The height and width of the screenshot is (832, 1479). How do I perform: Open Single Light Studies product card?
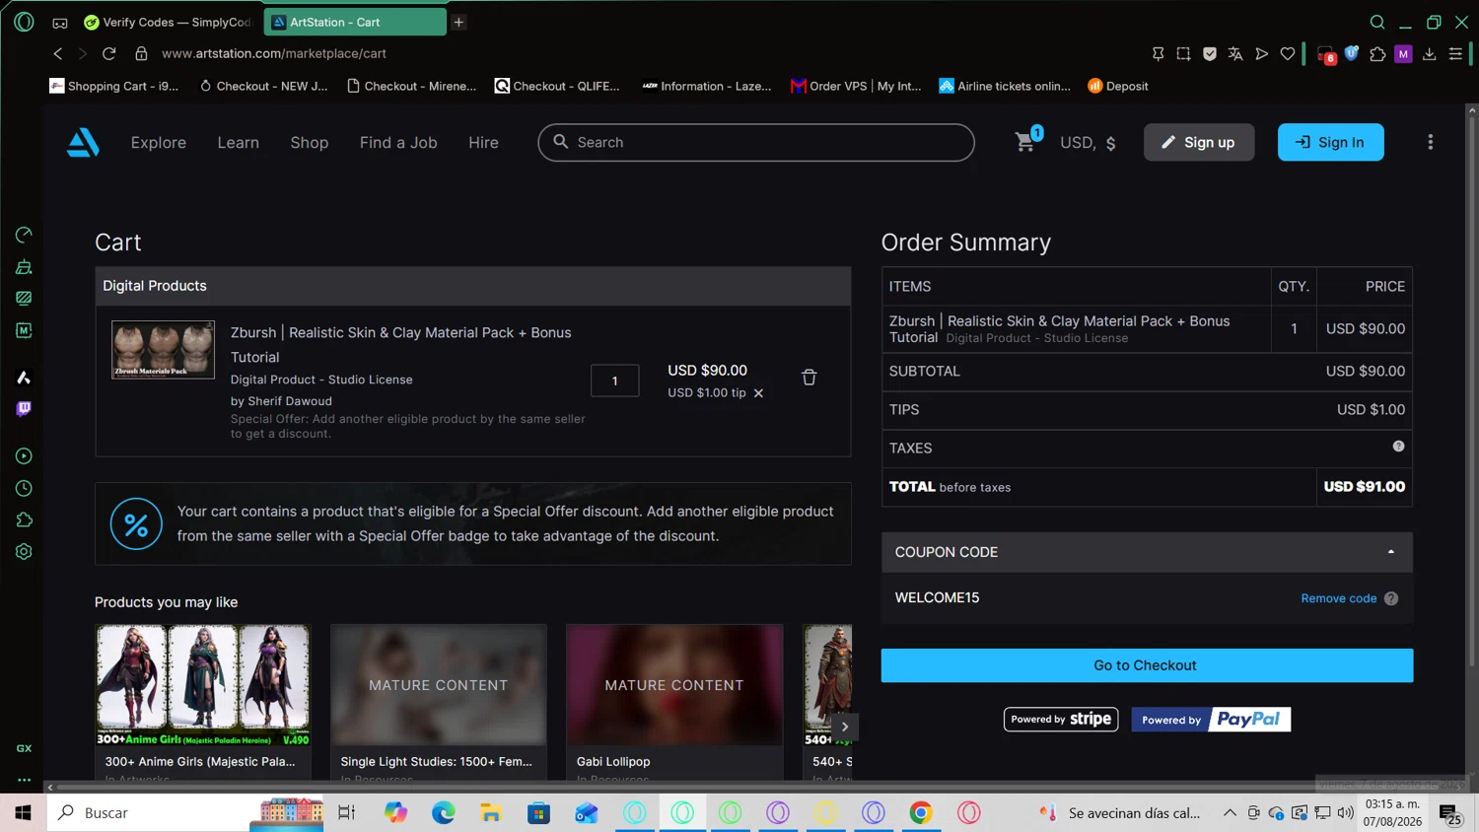coord(439,702)
